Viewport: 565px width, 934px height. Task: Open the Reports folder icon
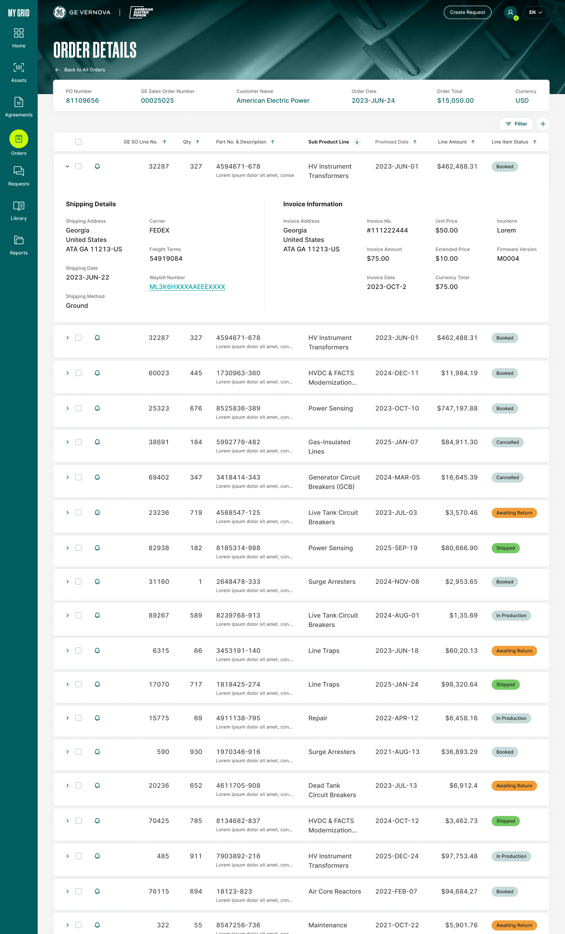pyautogui.click(x=19, y=240)
